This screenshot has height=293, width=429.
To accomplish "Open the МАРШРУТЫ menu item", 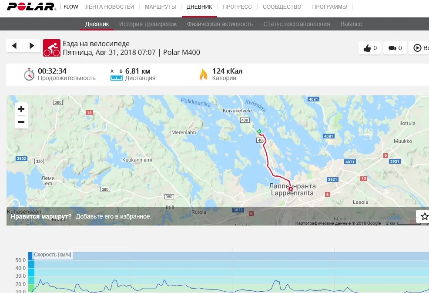I will pyautogui.click(x=160, y=7).
